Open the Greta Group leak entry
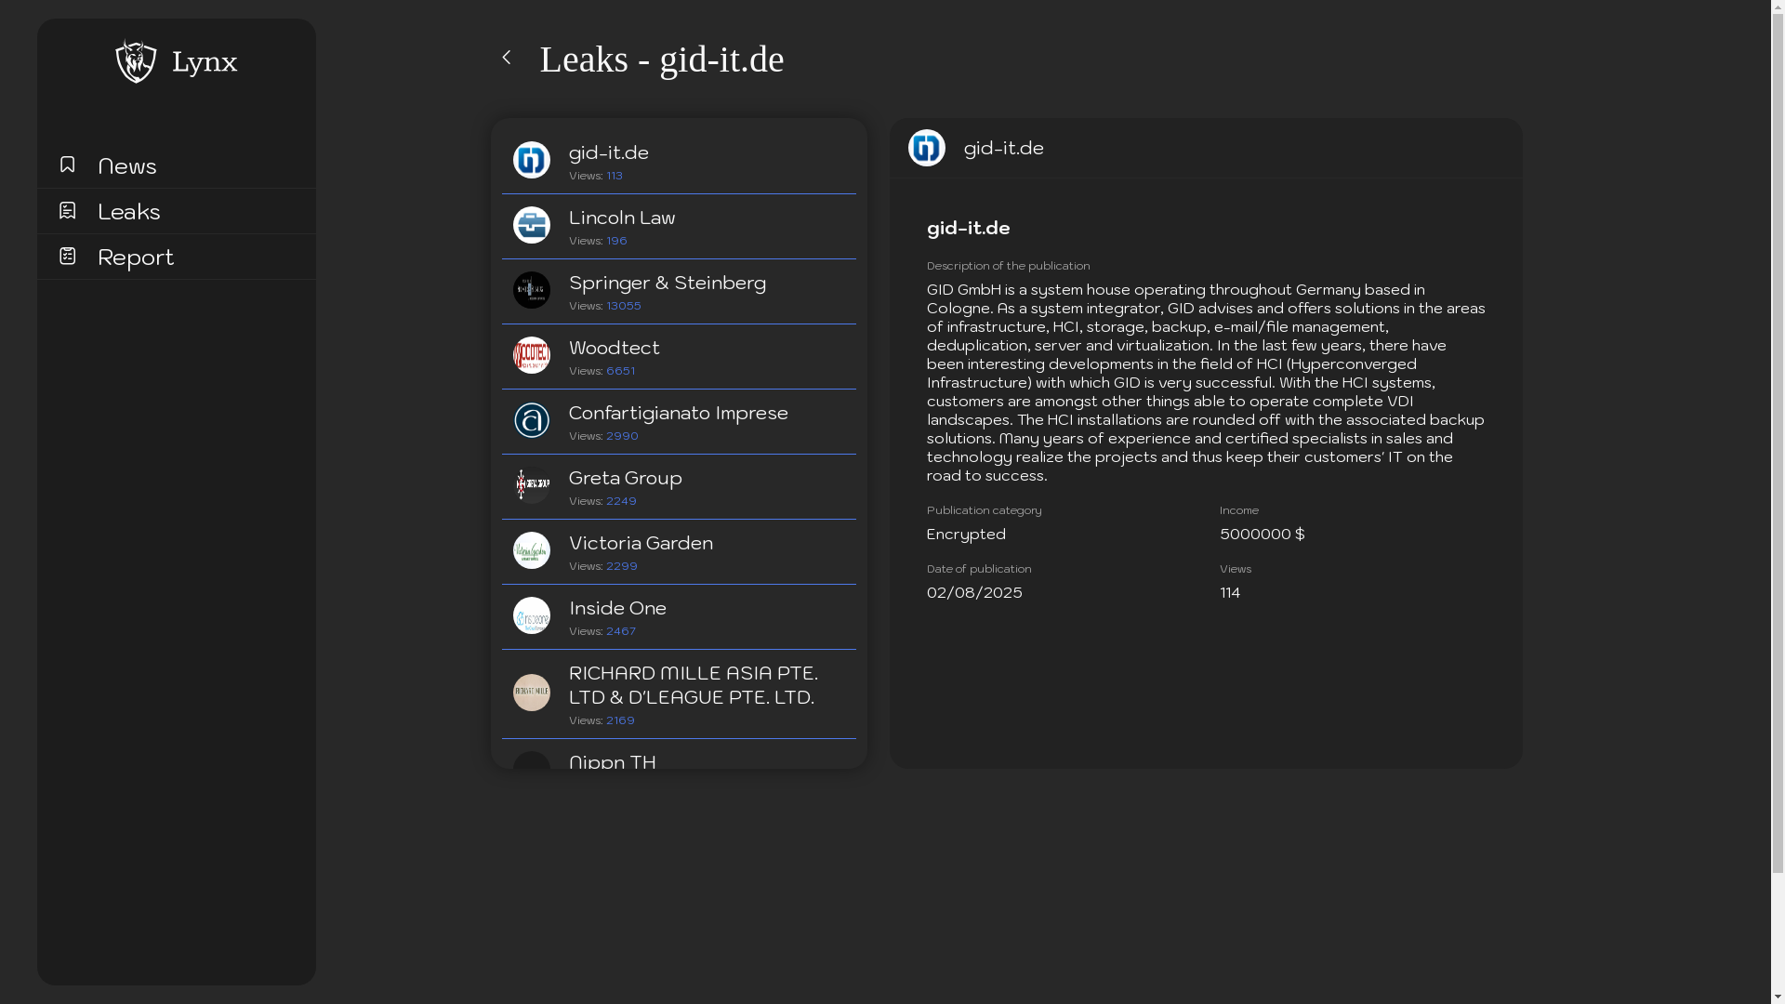 [626, 478]
